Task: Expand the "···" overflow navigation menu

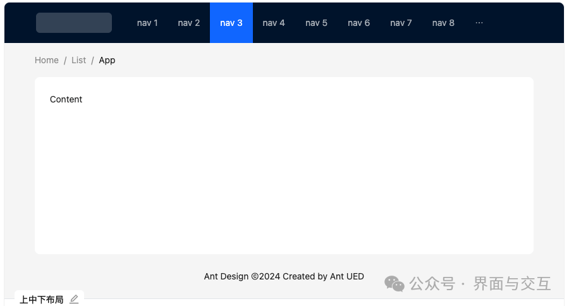Action: tap(479, 23)
